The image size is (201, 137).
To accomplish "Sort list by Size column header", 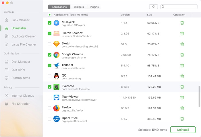I will point(150,15).
